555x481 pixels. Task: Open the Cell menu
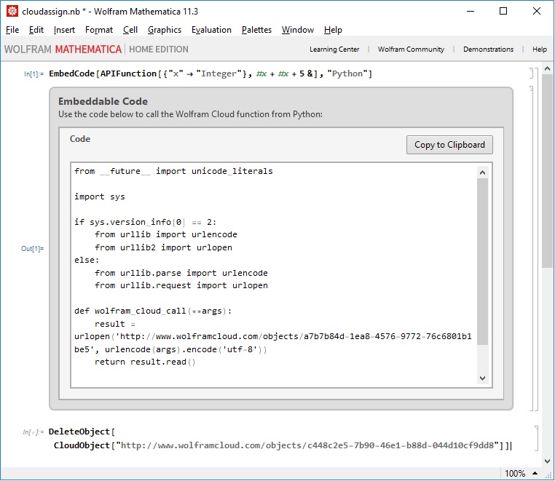pos(130,30)
